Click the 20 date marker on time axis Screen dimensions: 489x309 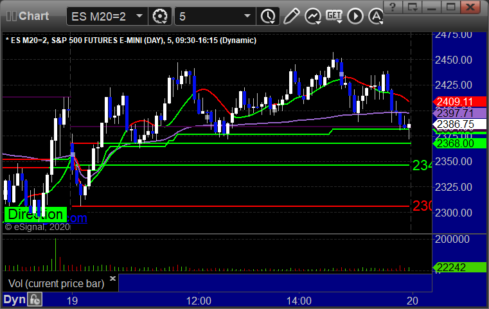pyautogui.click(x=413, y=301)
